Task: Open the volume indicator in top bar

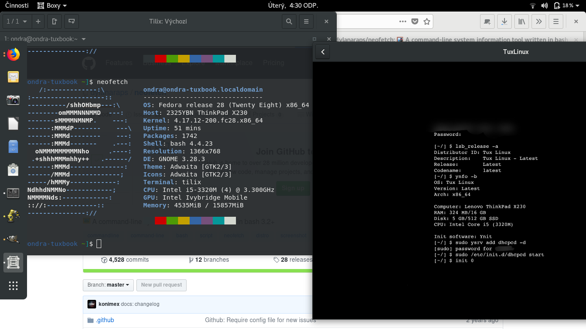Action: pos(544,6)
